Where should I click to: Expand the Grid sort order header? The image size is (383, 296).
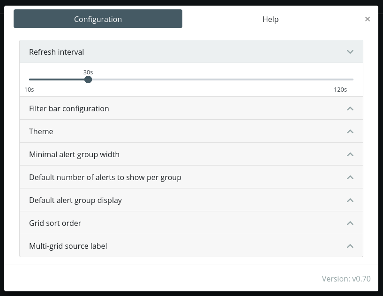[191, 223]
